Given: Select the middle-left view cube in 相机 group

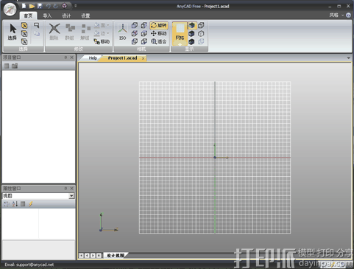Looking at the screenshot, I should [135, 33].
